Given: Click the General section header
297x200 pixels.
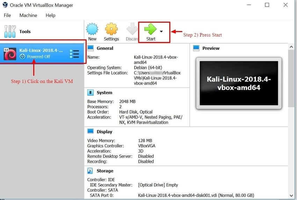Looking at the screenshot, I should pos(104,48).
